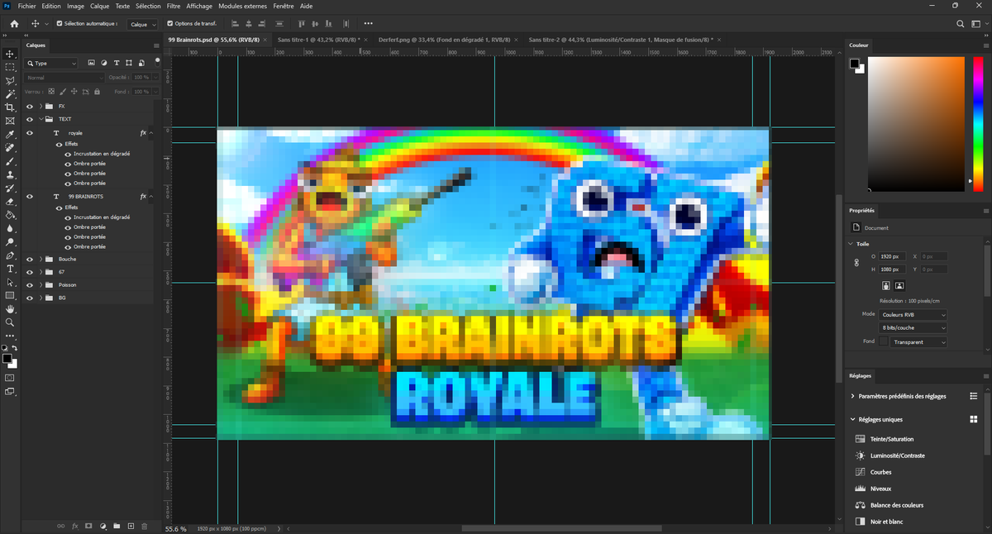Add a Teinte/Saturation adjustment
Viewport: 992px width, 534px height.
[x=892, y=439]
